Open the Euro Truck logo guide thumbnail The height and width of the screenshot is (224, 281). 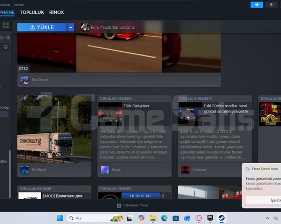pyautogui.click(x=270, y=114)
